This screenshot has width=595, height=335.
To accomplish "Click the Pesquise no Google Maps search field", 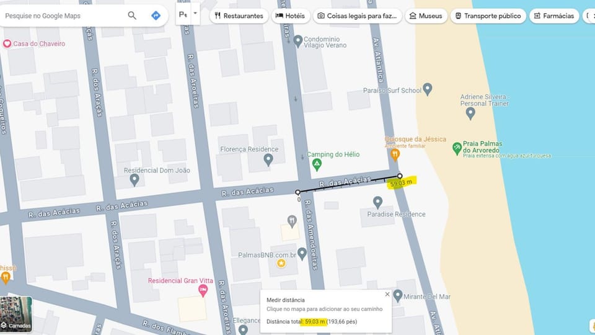I will pos(63,16).
